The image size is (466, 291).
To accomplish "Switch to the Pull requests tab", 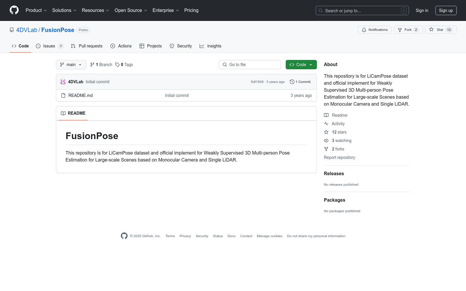I will (87, 46).
